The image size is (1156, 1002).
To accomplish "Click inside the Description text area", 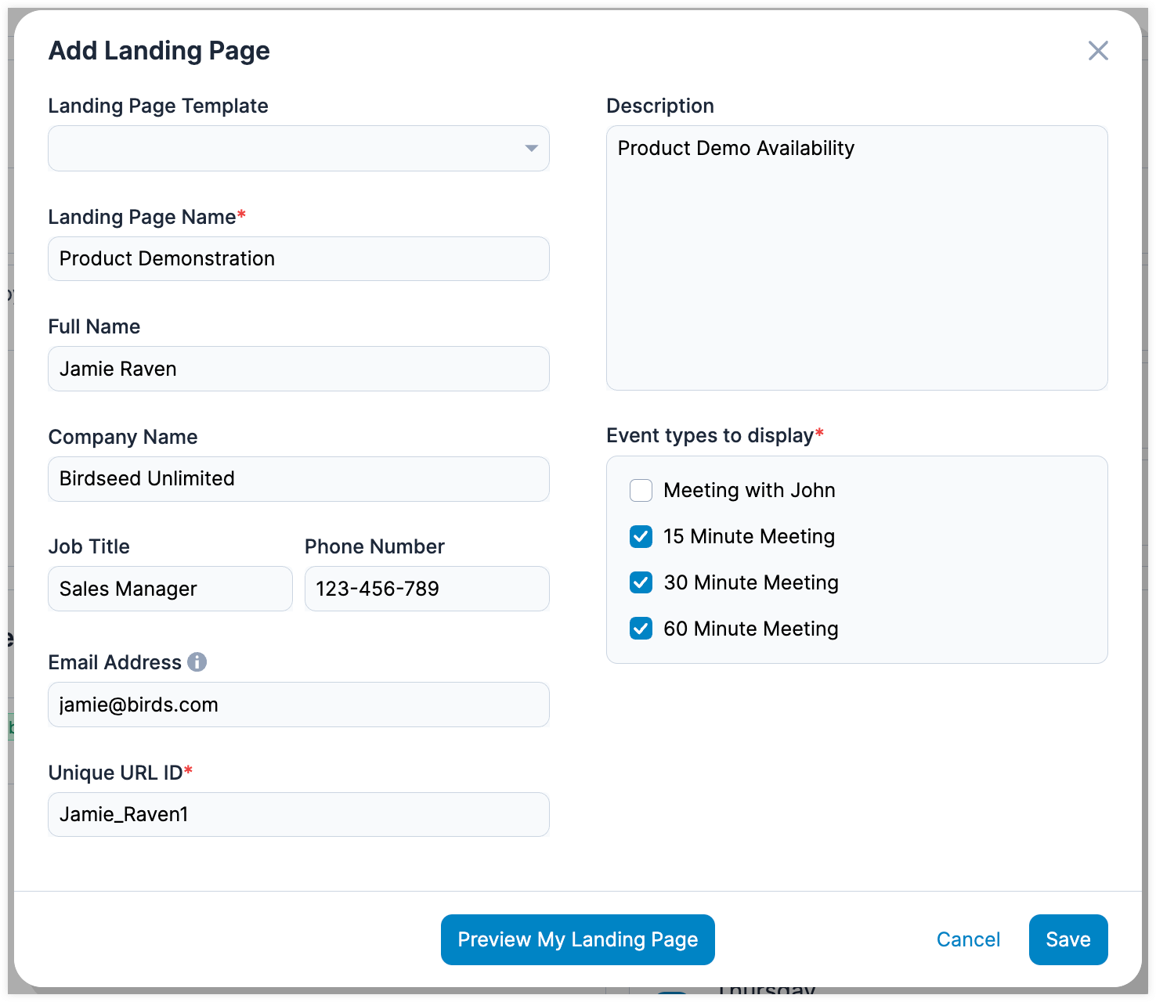I will tap(857, 258).
